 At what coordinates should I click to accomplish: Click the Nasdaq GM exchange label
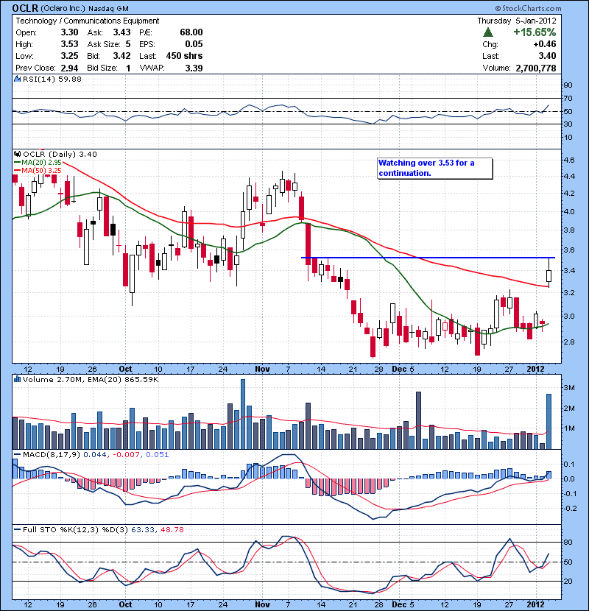point(108,9)
